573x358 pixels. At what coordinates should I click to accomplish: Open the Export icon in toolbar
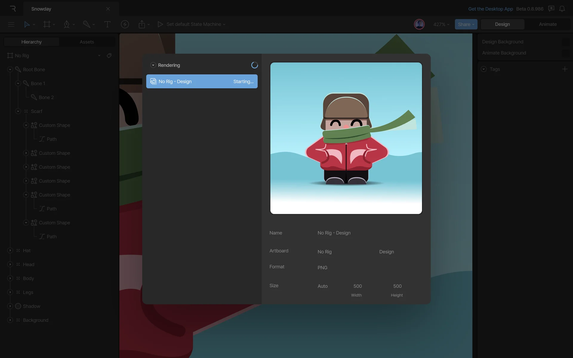[x=142, y=24]
